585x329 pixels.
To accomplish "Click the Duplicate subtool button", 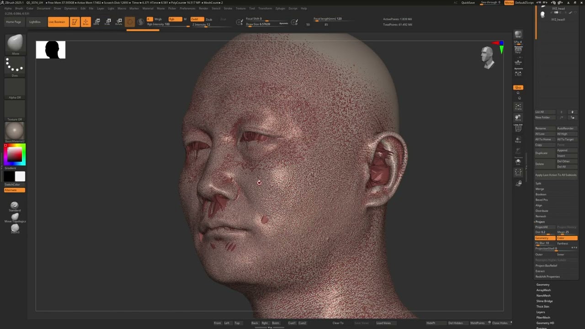I will [545, 153].
